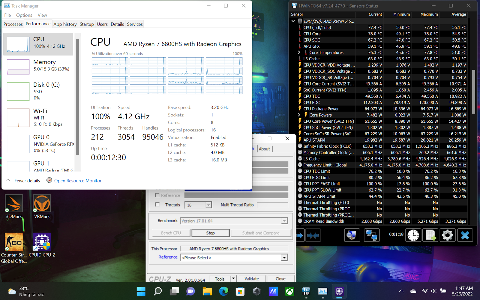Click HWiNFO collapse columns arrows icon
This screenshot has height=300, width=480.
[313, 235]
